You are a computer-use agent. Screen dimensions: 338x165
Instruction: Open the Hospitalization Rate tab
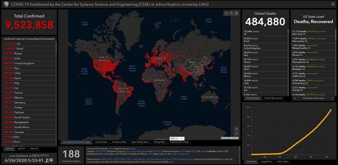[x=179, y=142]
